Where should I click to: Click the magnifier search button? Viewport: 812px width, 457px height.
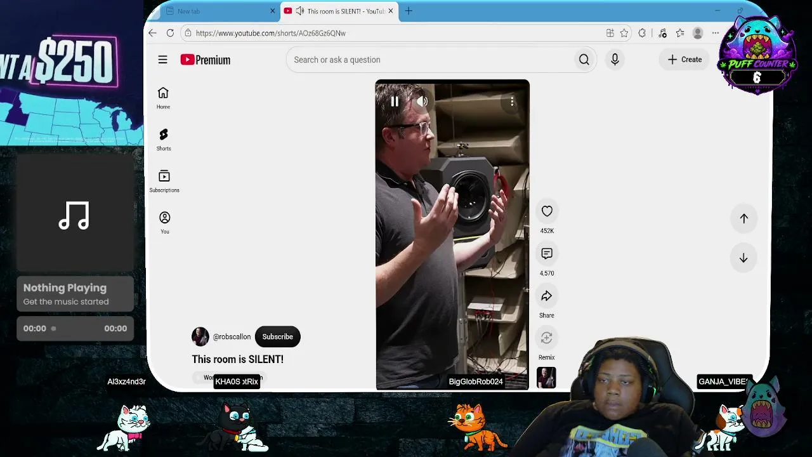pyautogui.click(x=584, y=60)
